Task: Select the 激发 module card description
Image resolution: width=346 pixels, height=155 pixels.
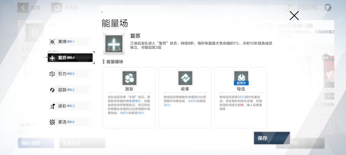Action: [x=129, y=105]
